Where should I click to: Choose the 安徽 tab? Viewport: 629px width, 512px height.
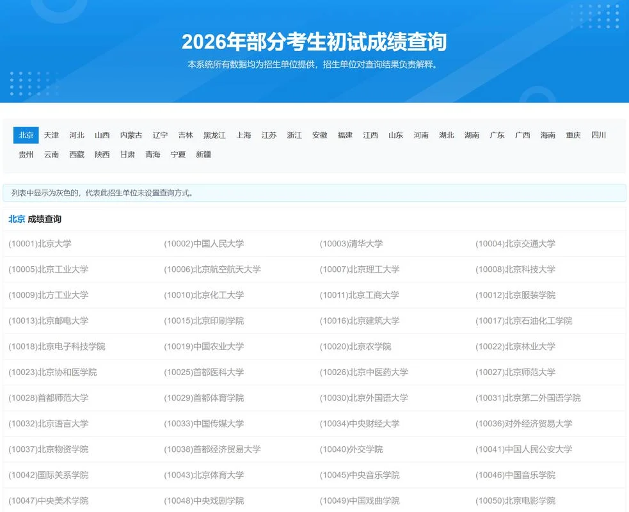(320, 135)
